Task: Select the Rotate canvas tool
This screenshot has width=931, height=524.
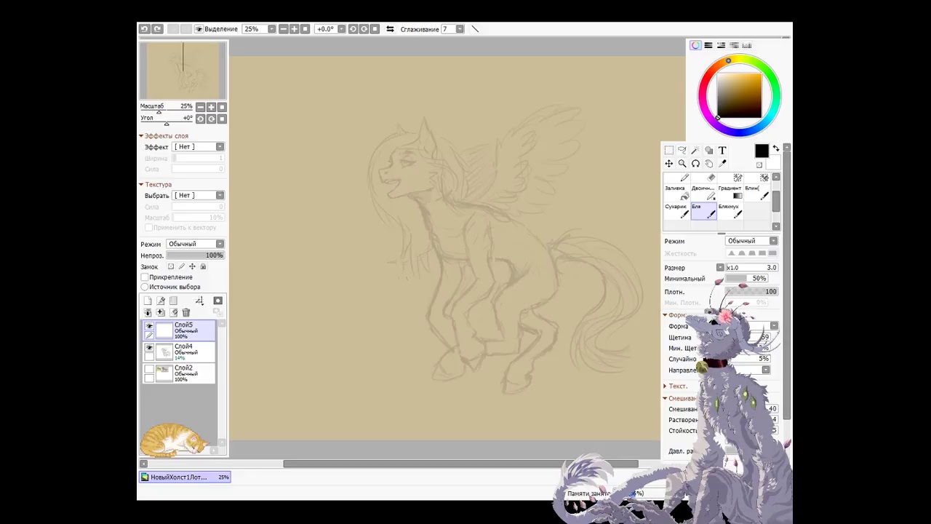Action: tap(695, 164)
